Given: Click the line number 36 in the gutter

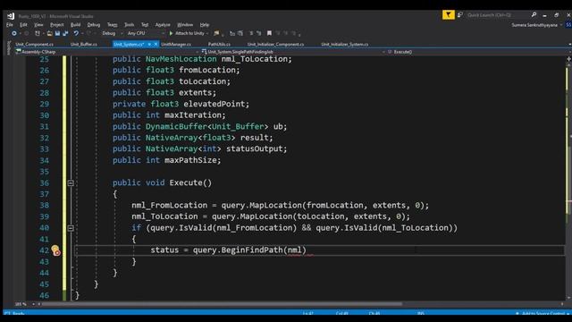Looking at the screenshot, I should click(44, 182).
